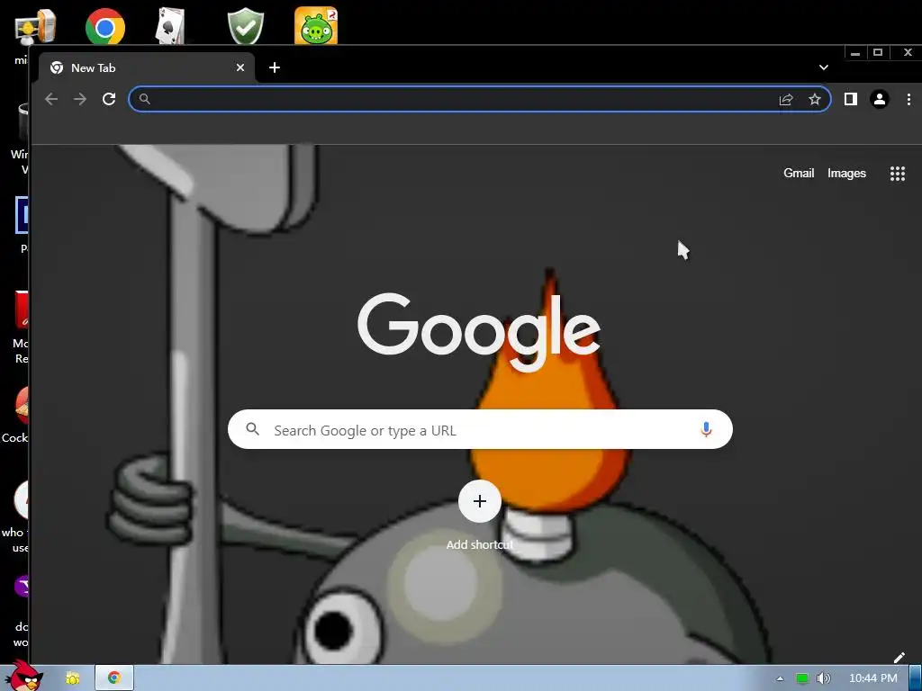Open the Bad Piggies desktop icon
Viewport: 922px width, 691px height.
(316, 25)
